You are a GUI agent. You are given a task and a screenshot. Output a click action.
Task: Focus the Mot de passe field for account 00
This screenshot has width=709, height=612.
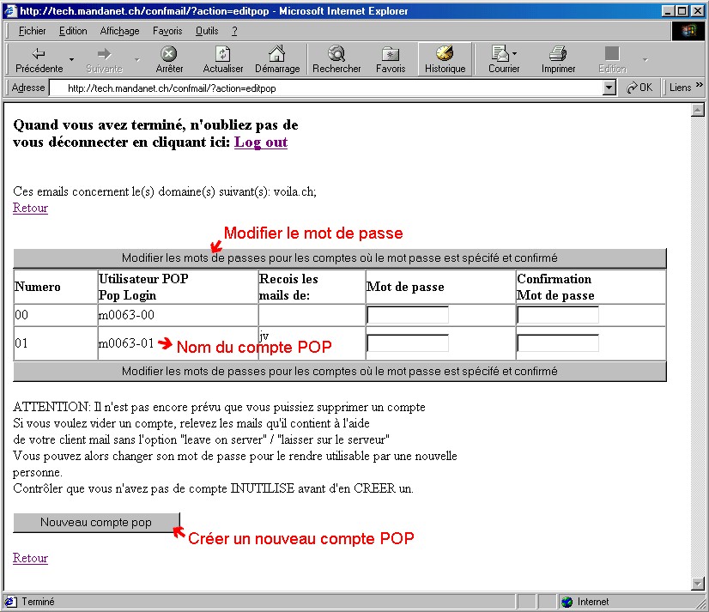(x=408, y=315)
